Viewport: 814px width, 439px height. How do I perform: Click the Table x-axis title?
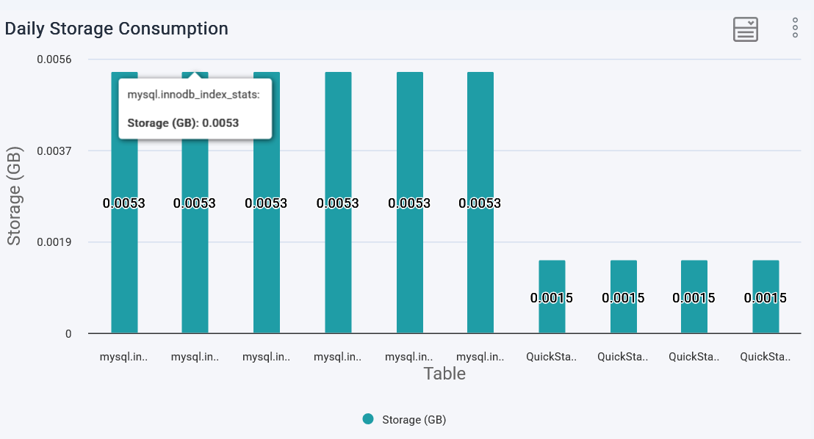(x=444, y=374)
